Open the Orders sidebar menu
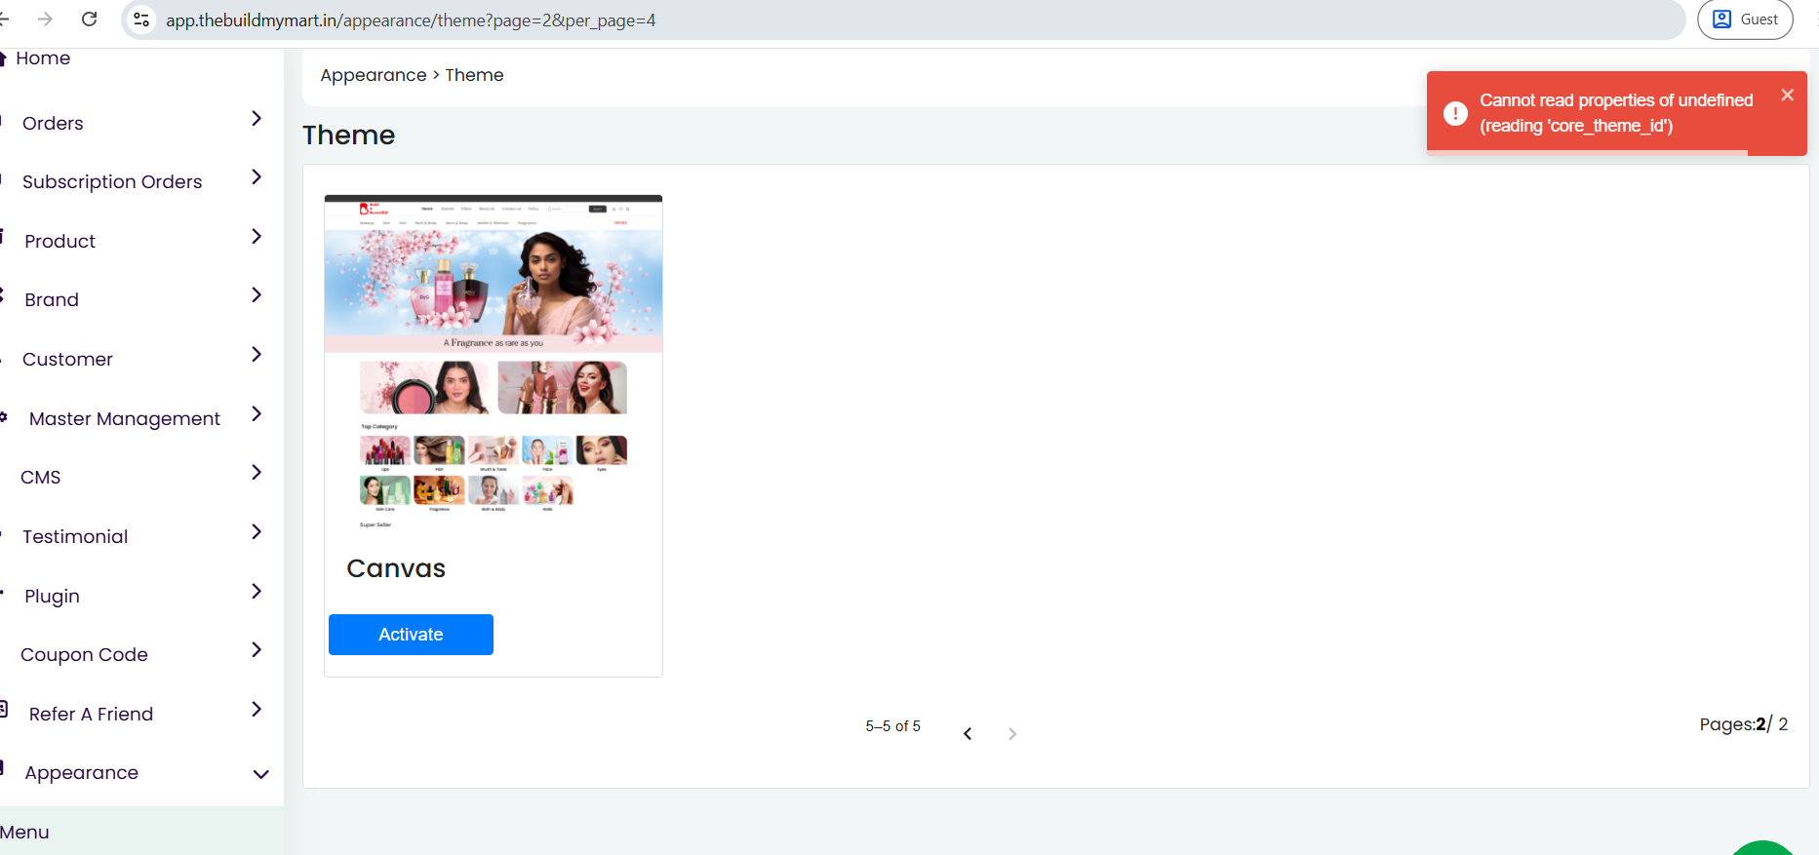This screenshot has width=1819, height=855. pyautogui.click(x=53, y=124)
